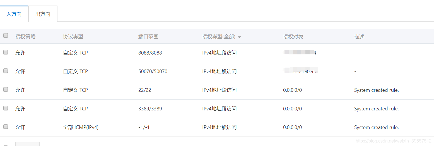Open the 出方向 tab
434x146 pixels.
43,14
